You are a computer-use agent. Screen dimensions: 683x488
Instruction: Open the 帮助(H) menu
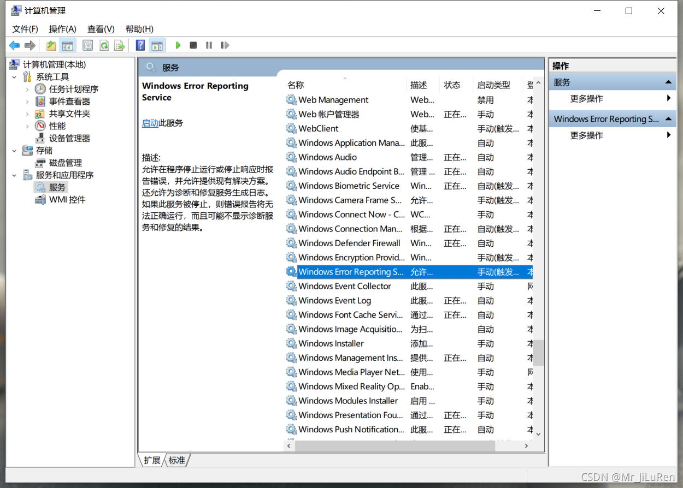coord(139,29)
